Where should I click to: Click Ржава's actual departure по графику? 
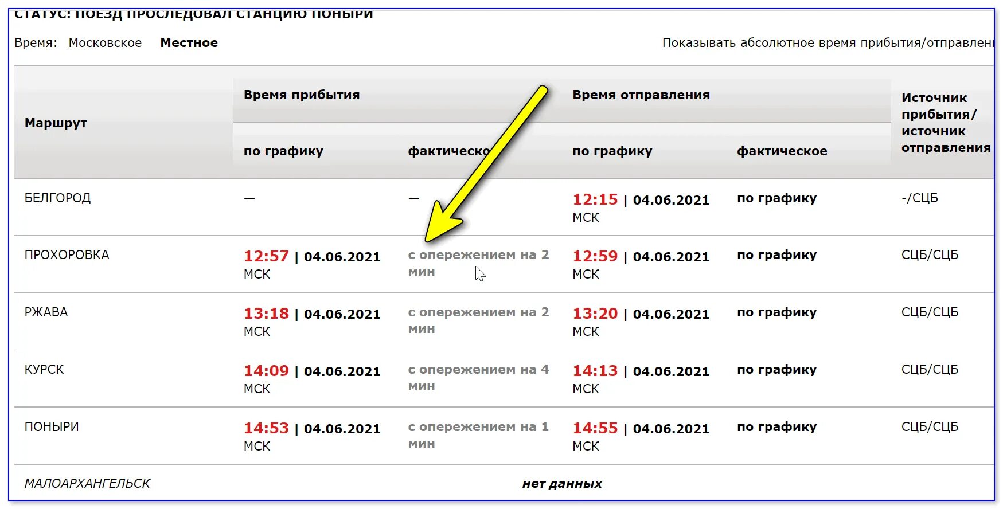776,312
